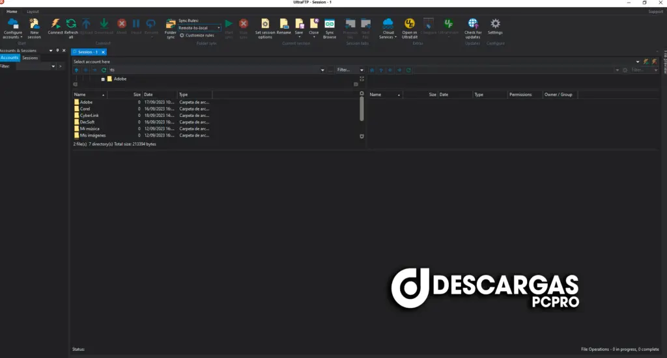Open the Support menu

click(x=655, y=12)
